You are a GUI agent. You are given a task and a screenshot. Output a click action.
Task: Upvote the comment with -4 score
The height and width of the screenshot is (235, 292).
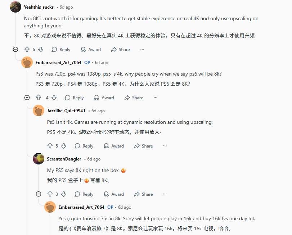[x=39, y=98]
